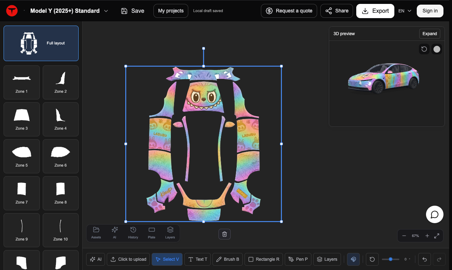
Task: Click the Sign in button
Action: [x=430, y=11]
